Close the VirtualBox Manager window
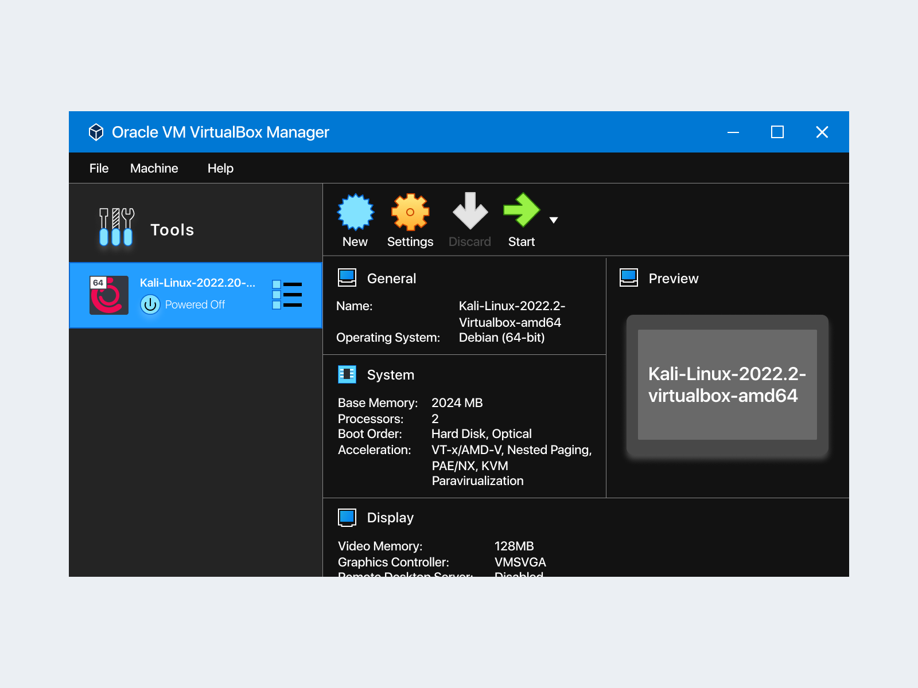 (x=822, y=132)
